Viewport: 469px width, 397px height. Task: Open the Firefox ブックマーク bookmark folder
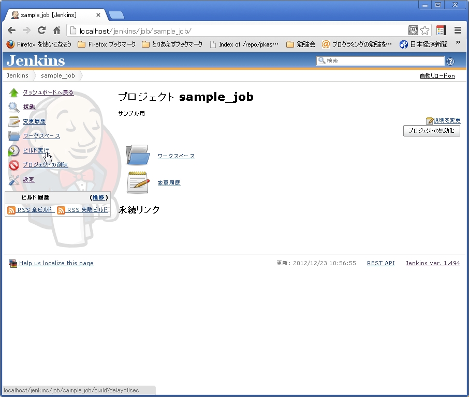tap(107, 44)
